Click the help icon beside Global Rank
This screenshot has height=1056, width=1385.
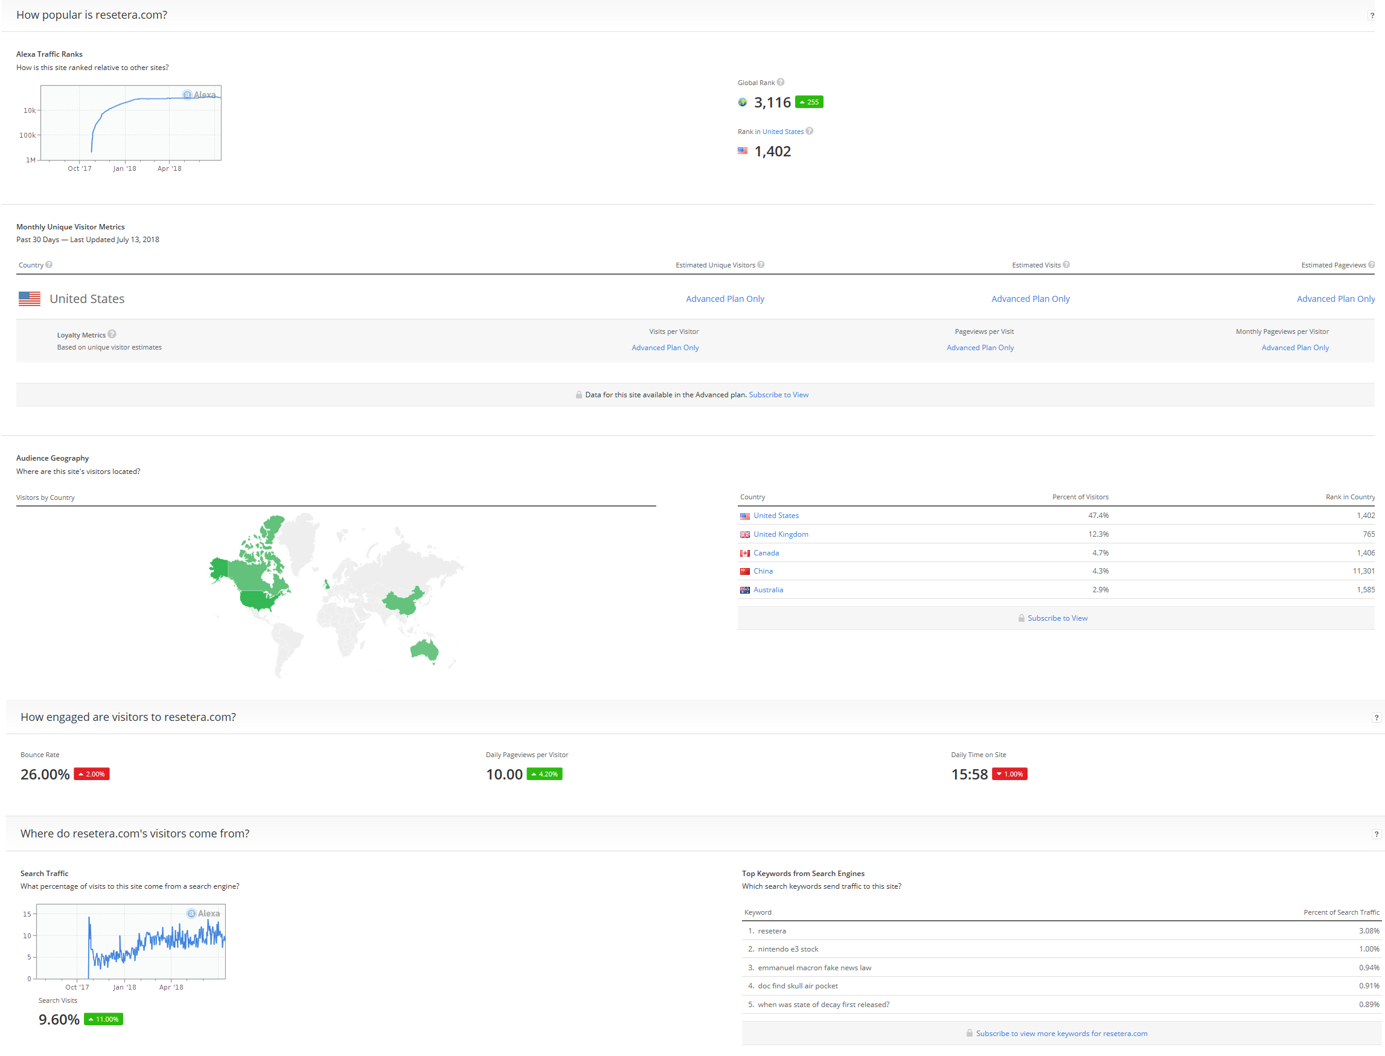click(781, 82)
